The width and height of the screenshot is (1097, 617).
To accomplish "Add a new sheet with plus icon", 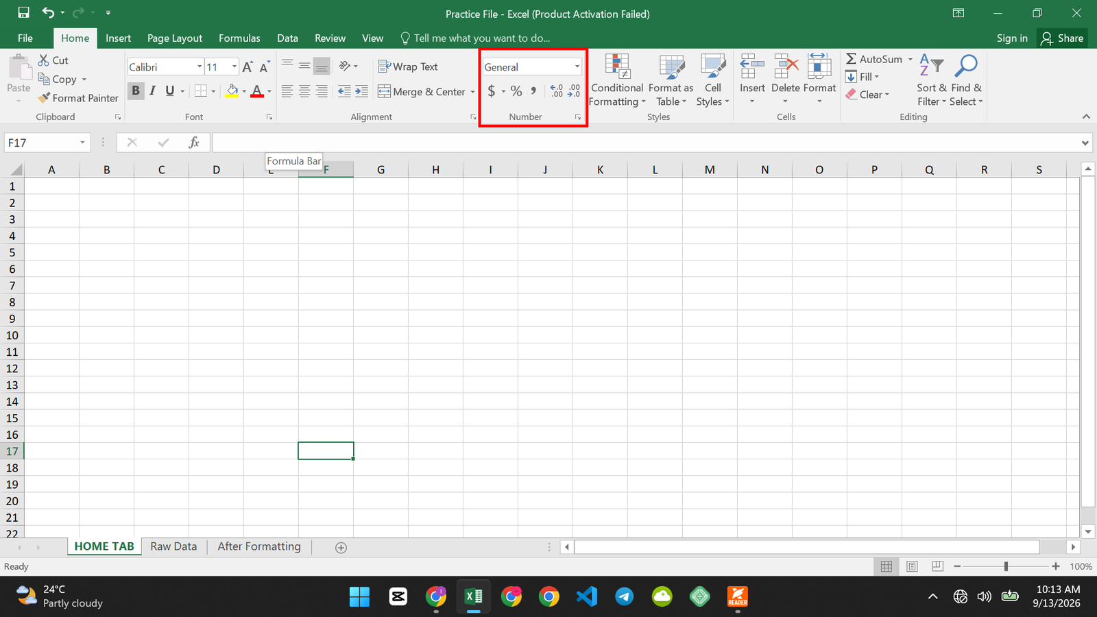I will click(x=341, y=547).
